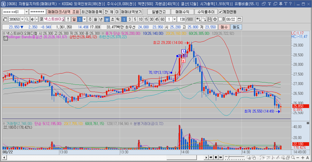The width and height of the screenshot is (312, 162).
Task: Select the 주 weekly chart tab
Action: point(90,19)
